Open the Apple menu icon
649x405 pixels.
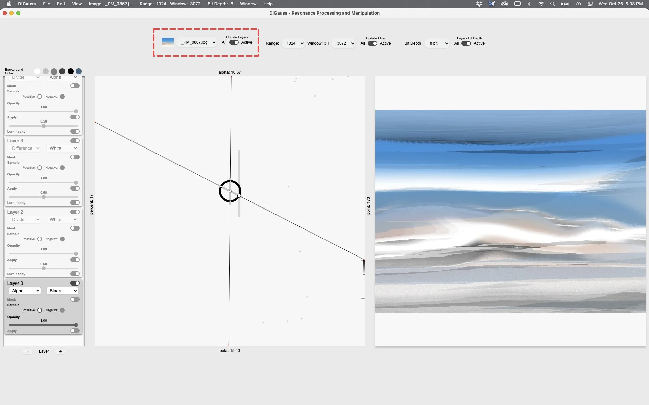(x=9, y=4)
